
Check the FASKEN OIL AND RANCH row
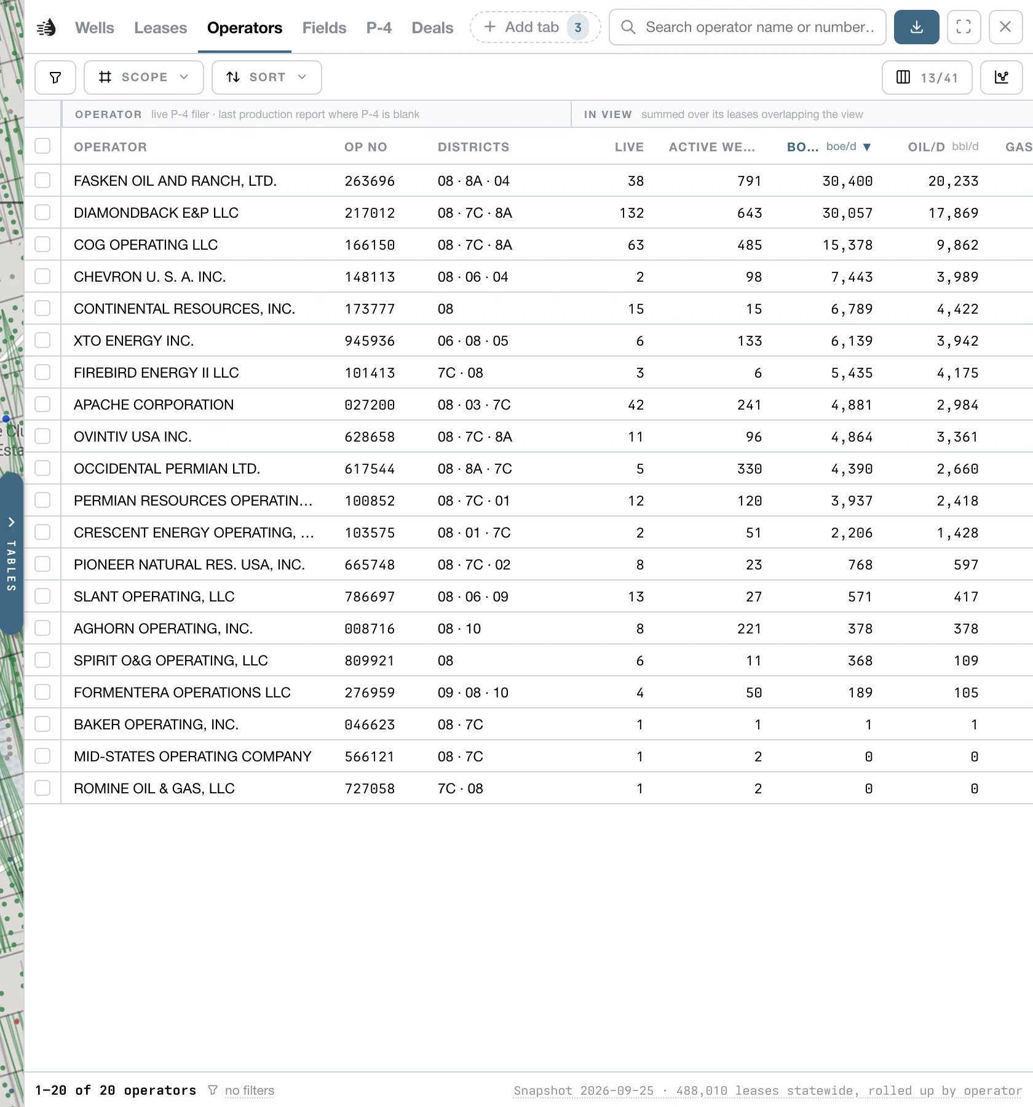click(42, 181)
